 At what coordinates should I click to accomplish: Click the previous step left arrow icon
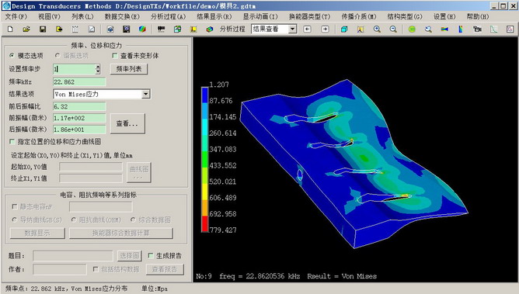[x=307, y=29]
